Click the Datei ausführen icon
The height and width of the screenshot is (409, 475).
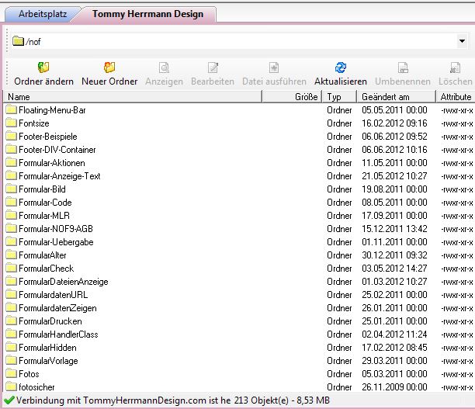click(x=273, y=68)
